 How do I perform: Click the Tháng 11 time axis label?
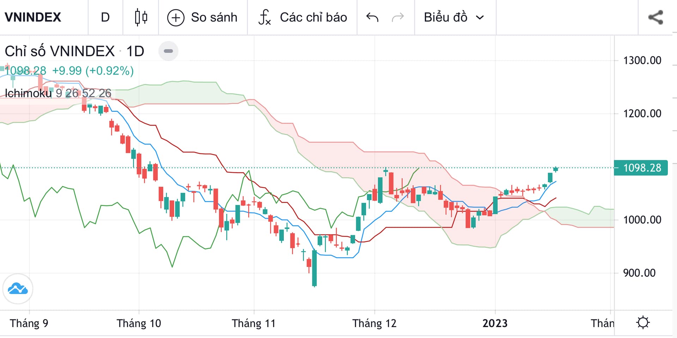(x=254, y=323)
